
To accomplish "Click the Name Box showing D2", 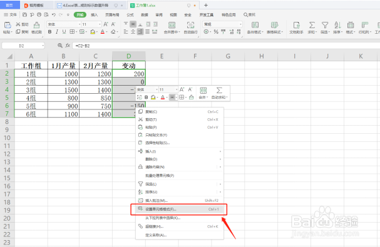I will tap(23, 46).
